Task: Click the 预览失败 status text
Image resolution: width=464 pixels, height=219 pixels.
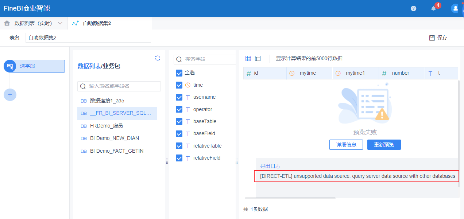Action: [365, 132]
